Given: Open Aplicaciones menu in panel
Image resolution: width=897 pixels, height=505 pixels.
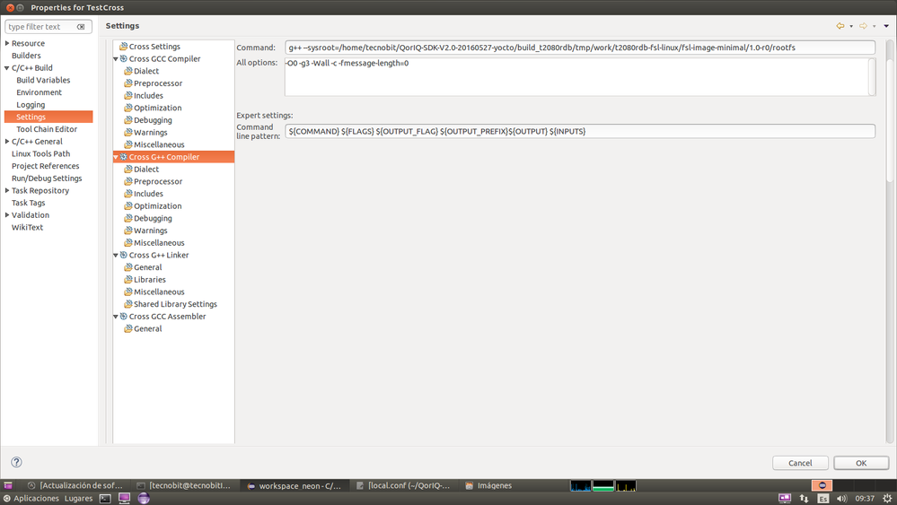Looking at the screenshot, I should coord(31,499).
